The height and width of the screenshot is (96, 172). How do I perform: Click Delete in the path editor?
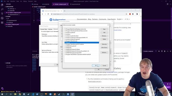click(x=104, y=39)
